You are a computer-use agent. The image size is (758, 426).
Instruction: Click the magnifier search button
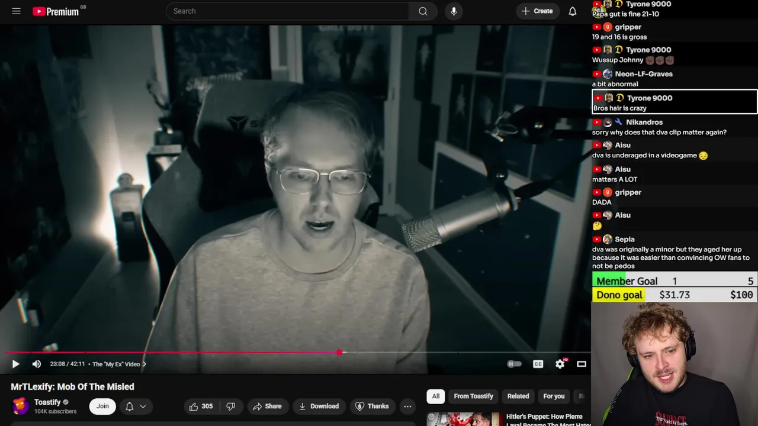tap(423, 11)
